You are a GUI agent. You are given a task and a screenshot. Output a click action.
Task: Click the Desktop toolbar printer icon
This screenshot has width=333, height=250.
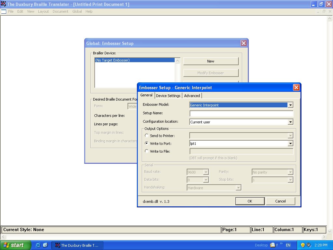click(x=273, y=245)
